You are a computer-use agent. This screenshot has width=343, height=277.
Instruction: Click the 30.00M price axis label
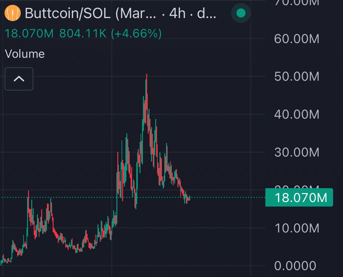[x=297, y=152]
